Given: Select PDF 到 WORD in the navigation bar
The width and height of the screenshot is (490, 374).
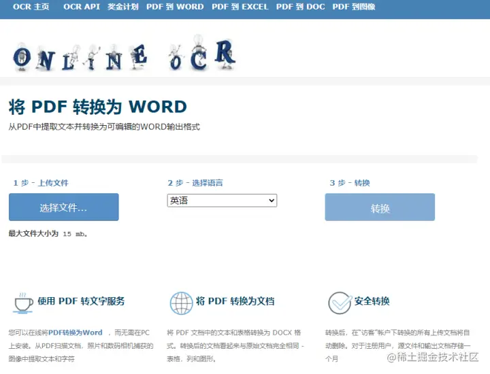Looking at the screenshot, I should coord(175,7).
